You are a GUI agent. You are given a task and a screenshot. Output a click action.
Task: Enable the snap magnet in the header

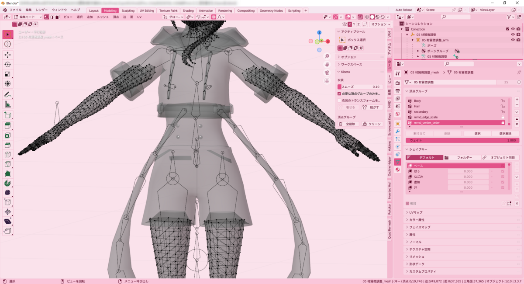198,17
